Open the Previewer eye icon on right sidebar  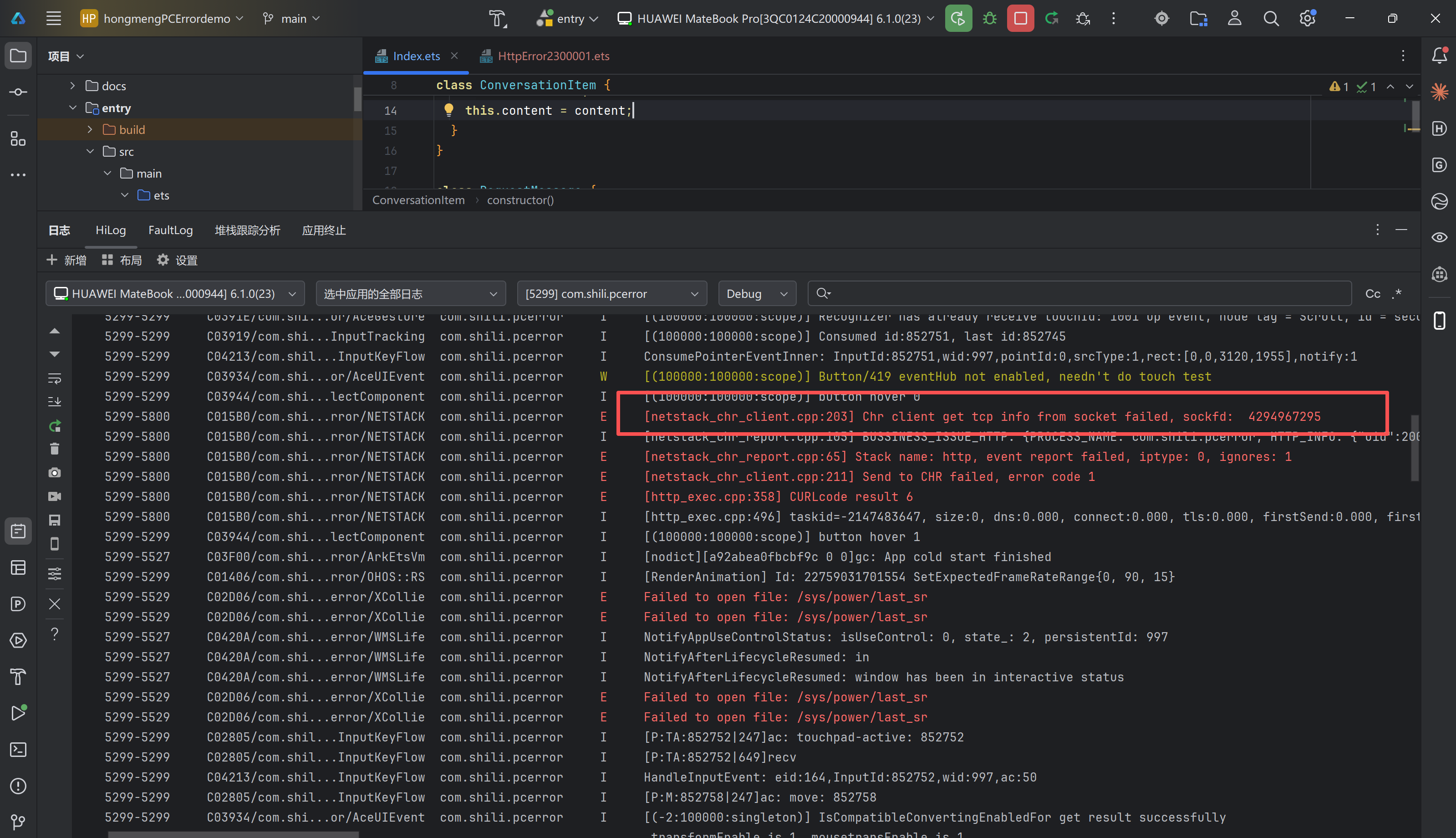pos(1439,237)
